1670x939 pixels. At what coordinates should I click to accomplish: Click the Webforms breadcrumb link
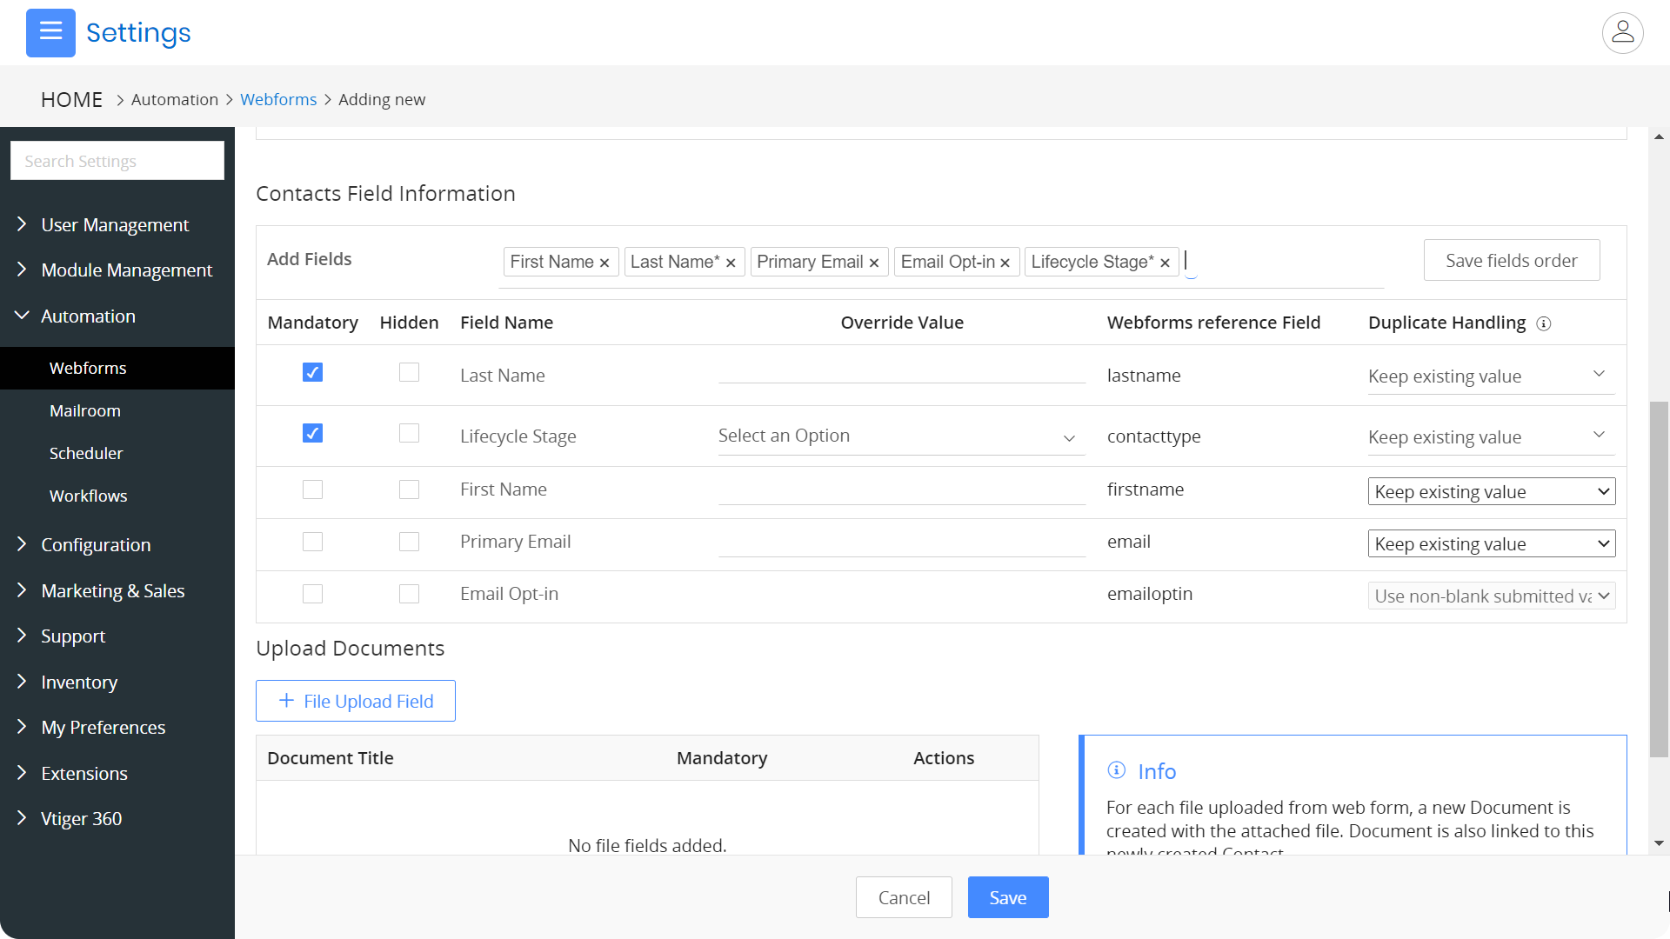278,100
